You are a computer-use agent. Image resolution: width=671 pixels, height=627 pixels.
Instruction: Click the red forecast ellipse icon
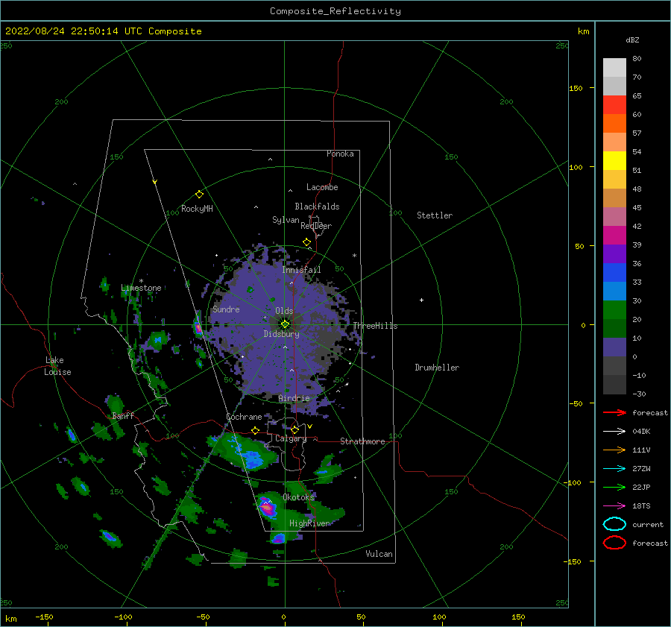pyautogui.click(x=614, y=543)
